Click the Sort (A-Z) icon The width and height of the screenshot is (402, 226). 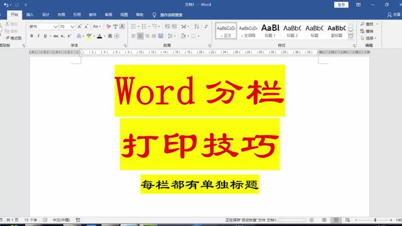(197, 26)
